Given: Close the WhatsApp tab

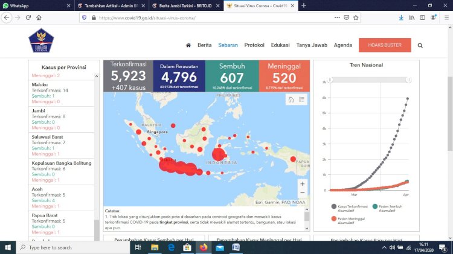Looking at the screenshot, I should pyautogui.click(x=68, y=5).
